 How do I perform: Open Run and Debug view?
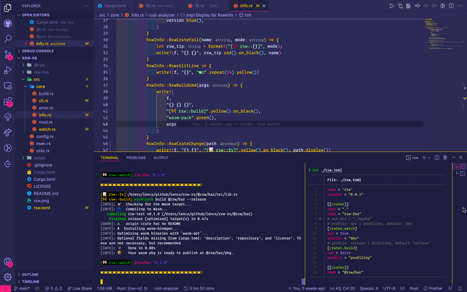[x=8, y=70]
